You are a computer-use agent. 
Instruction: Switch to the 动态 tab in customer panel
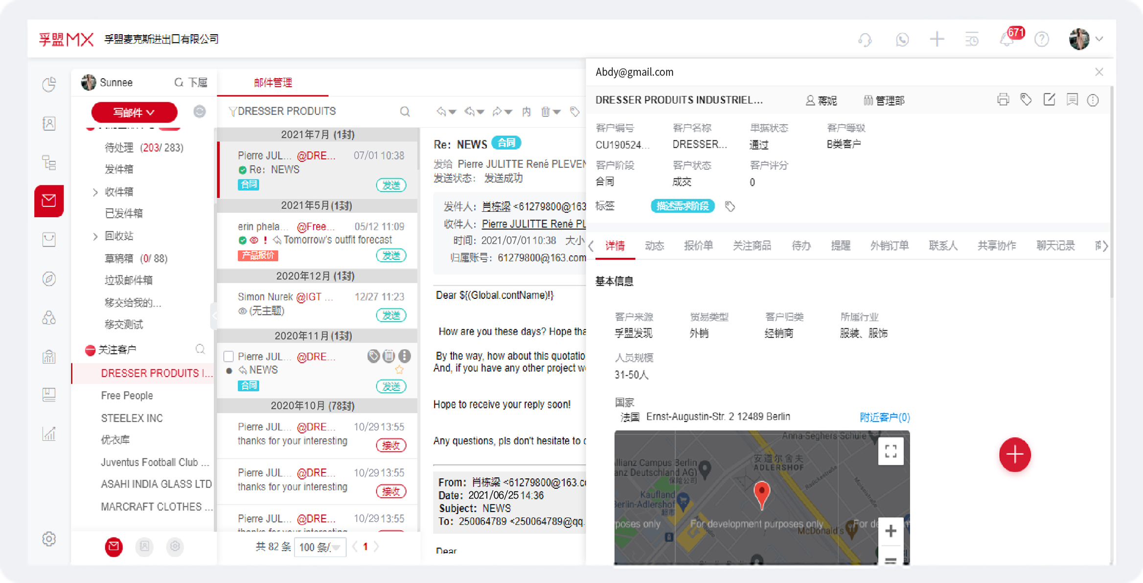coord(655,246)
